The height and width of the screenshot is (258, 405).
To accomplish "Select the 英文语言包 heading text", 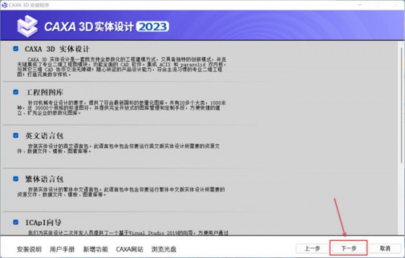I will [x=45, y=135].
